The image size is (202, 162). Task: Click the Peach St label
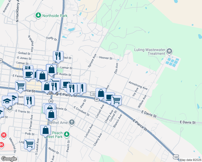(x=68, y=146)
